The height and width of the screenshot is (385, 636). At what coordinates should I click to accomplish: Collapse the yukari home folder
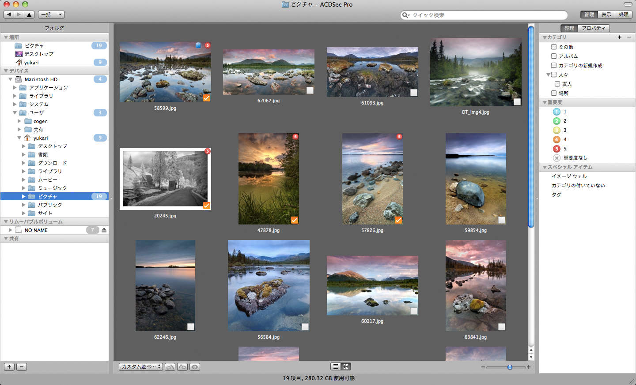[19, 138]
